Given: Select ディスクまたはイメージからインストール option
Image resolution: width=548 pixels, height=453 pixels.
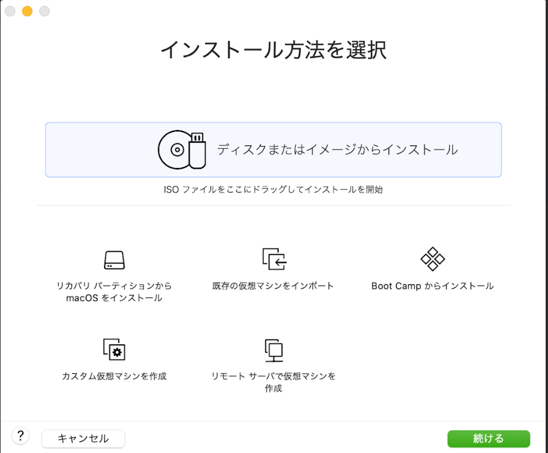Looking at the screenshot, I should (273, 150).
